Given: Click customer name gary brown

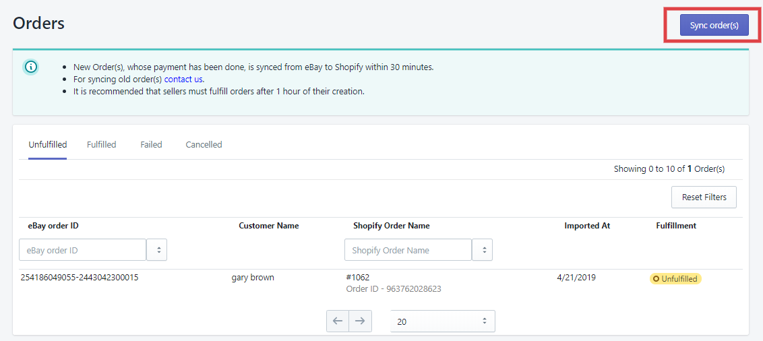Looking at the screenshot, I should (x=253, y=277).
